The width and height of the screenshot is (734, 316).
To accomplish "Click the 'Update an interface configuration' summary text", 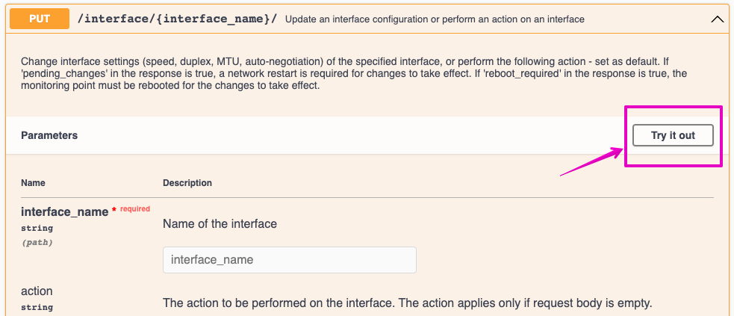I will [435, 19].
